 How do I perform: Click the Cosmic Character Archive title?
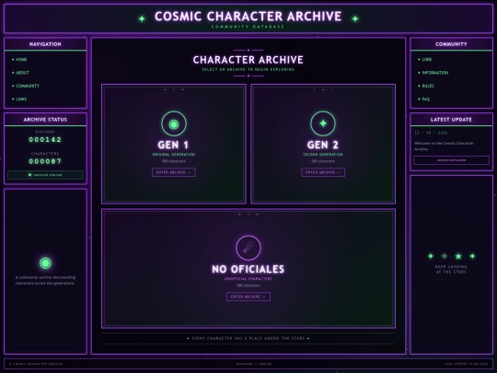click(x=248, y=17)
